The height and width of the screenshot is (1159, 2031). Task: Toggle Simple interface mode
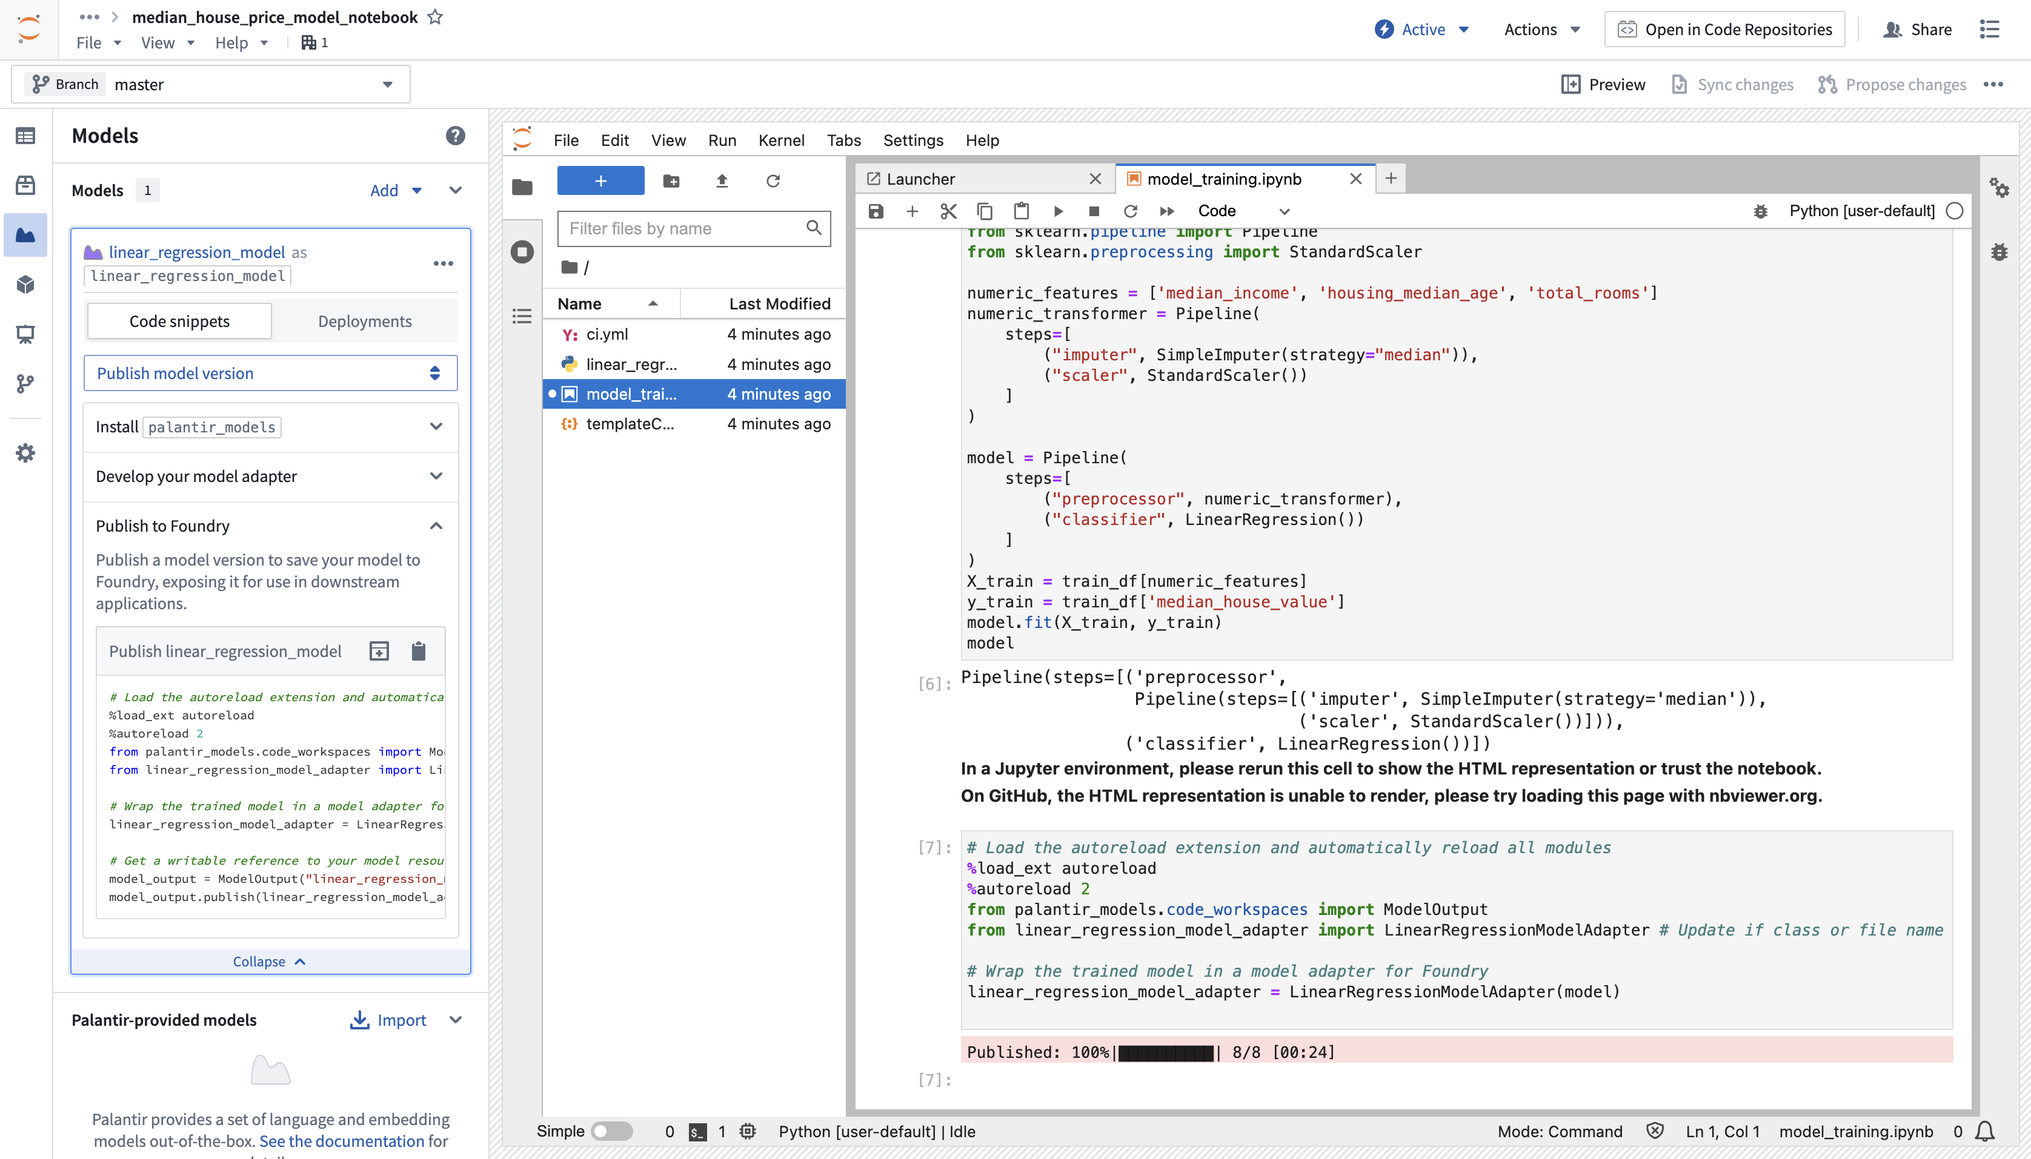pos(612,1131)
